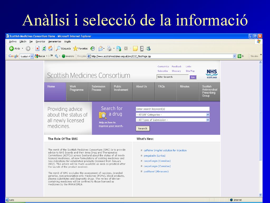Open the Messenger buddies icon
The width and height of the screenshot is (270, 203).
click(x=148, y=49)
